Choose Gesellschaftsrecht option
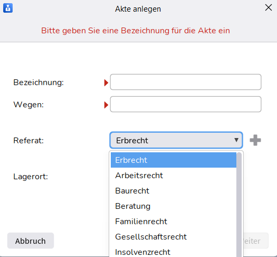Image resolution: width=277 pixels, height=257 pixels. [x=174, y=237]
